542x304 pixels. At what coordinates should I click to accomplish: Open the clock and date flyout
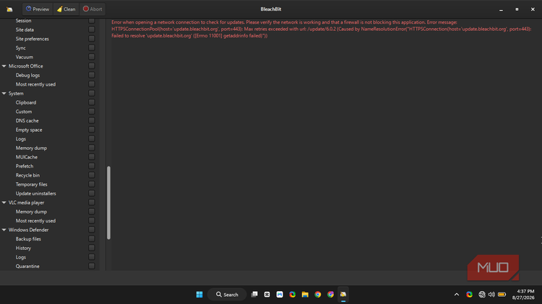click(x=523, y=295)
